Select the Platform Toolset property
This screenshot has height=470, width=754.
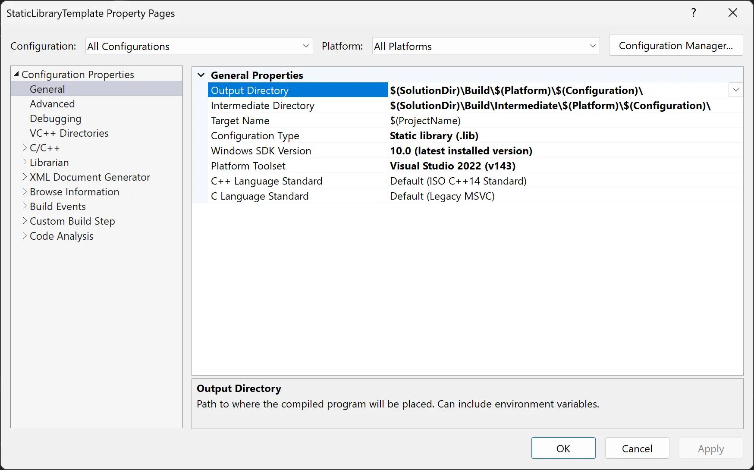tap(248, 166)
